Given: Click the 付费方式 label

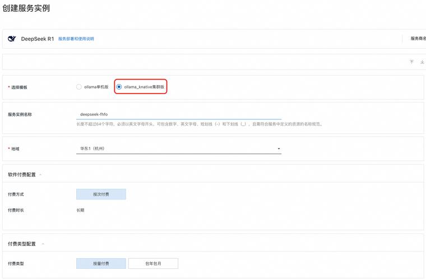Looking at the screenshot, I should coord(16,194).
